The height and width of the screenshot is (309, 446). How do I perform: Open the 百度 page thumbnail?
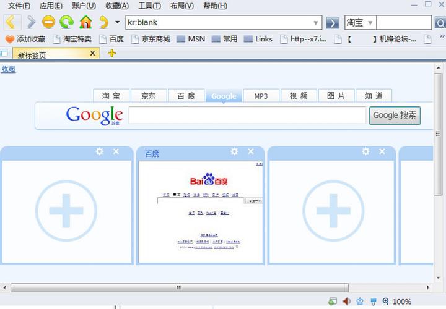[x=201, y=212]
